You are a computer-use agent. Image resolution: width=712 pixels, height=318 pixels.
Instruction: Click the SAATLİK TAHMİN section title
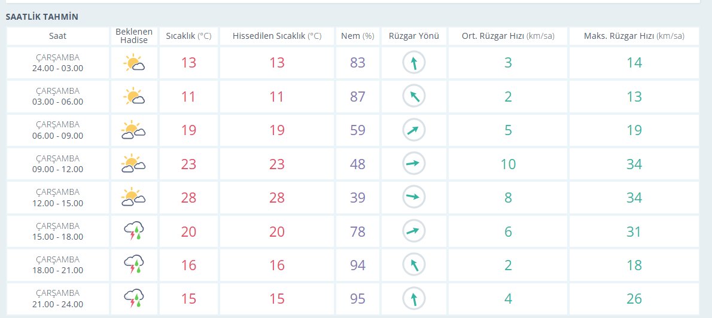(42, 17)
